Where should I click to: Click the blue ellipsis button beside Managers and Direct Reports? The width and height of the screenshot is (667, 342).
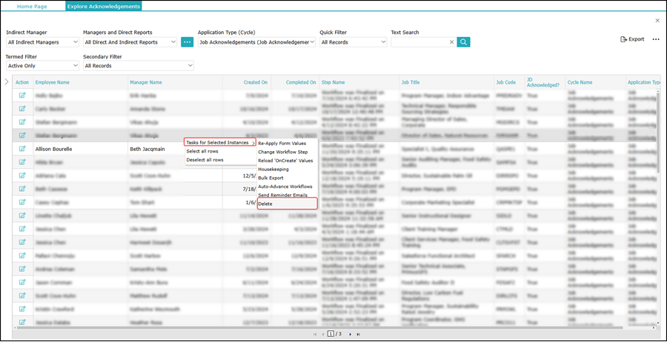pos(187,42)
